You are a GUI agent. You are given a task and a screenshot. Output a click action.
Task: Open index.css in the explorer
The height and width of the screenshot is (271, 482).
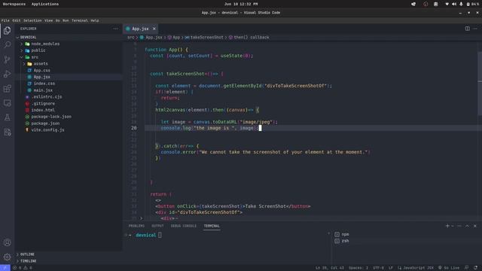(x=44, y=84)
